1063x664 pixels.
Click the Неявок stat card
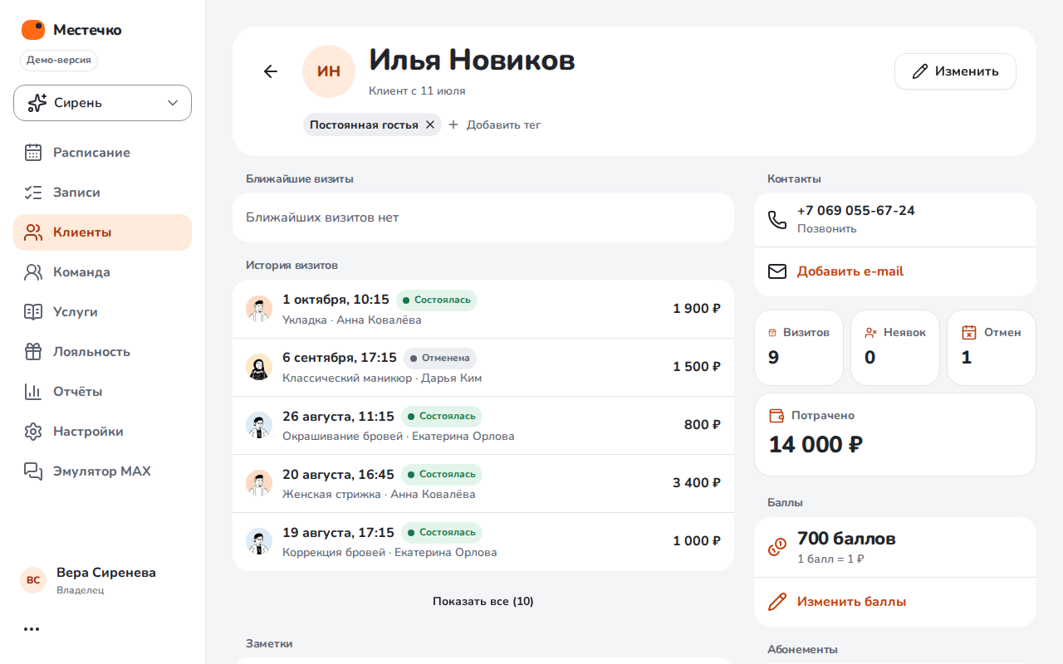(895, 348)
